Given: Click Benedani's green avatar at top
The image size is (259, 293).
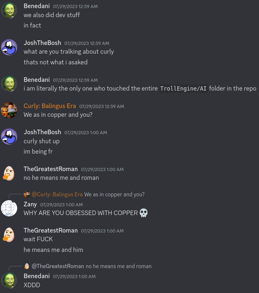Looking at the screenshot, I should pyautogui.click(x=9, y=10).
